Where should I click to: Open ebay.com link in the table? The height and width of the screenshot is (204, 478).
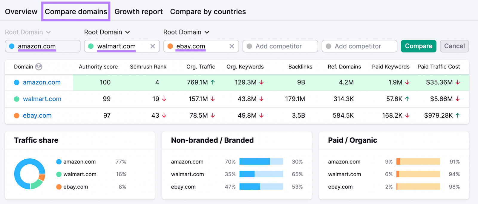[x=37, y=116]
